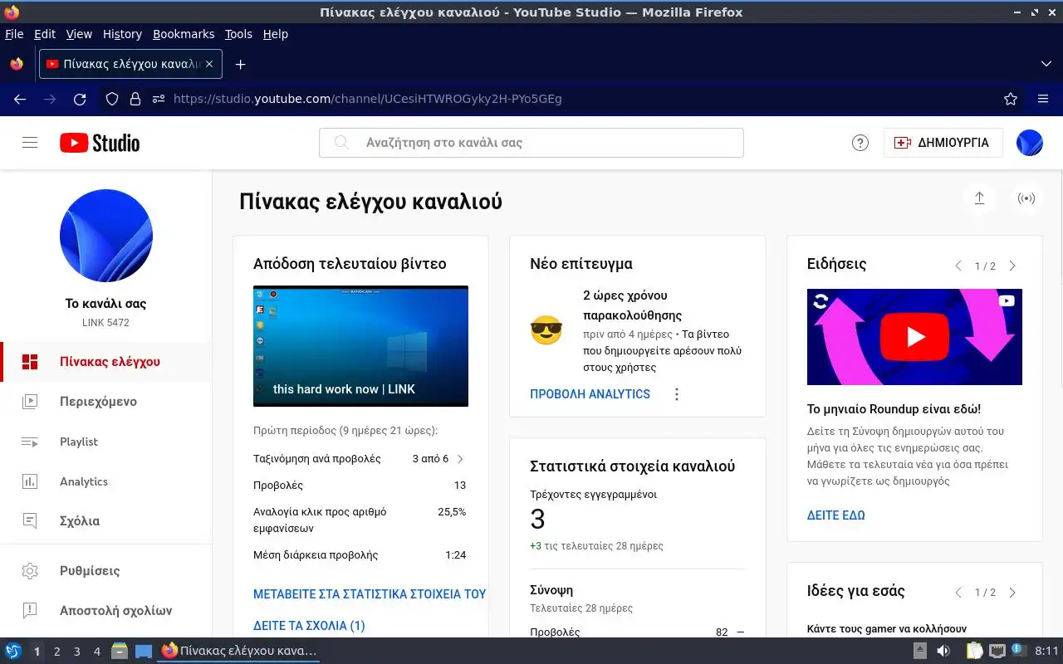The width and height of the screenshot is (1063, 664).
Task: Click the search field Αναζήτηση στο κανάλι σας
Action: pos(531,143)
